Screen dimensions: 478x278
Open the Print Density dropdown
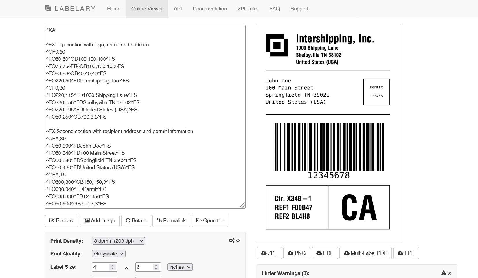point(119,241)
